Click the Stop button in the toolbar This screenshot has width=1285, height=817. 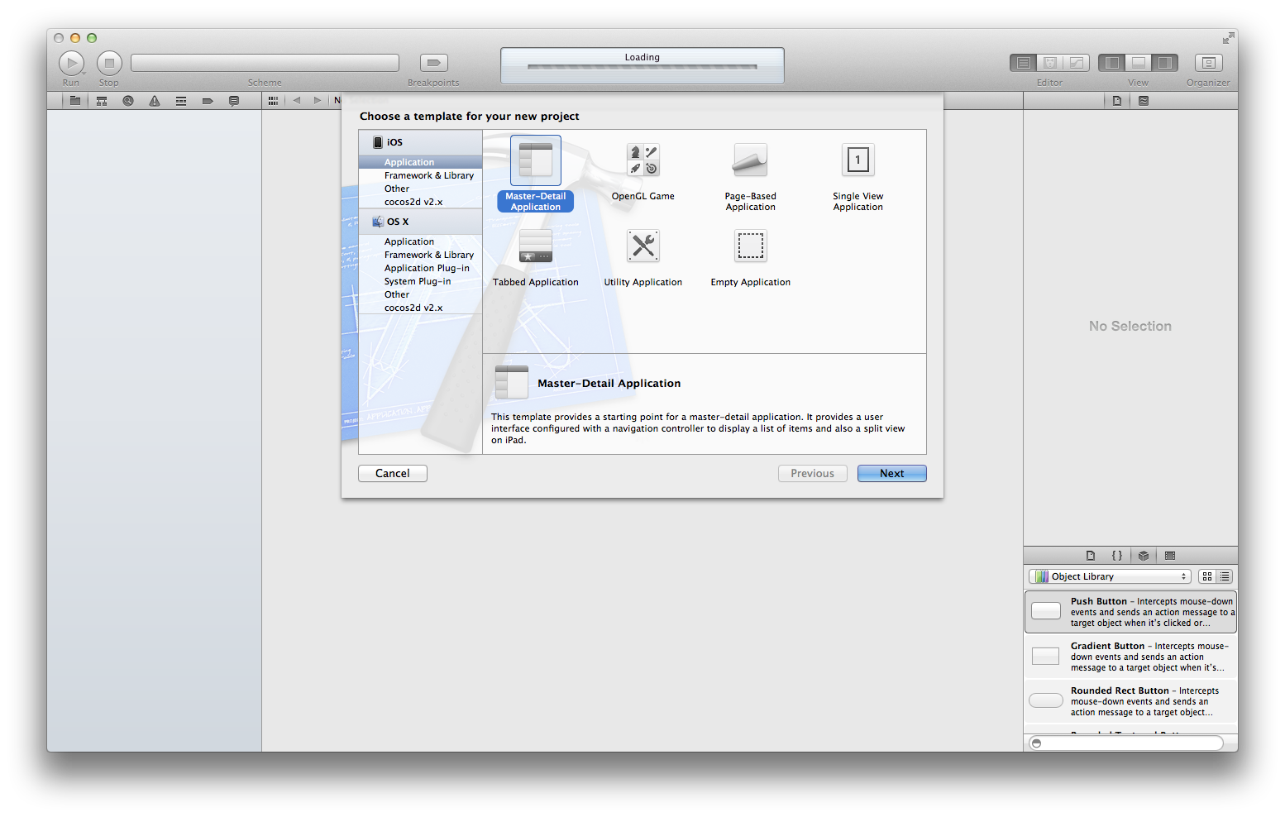(109, 63)
